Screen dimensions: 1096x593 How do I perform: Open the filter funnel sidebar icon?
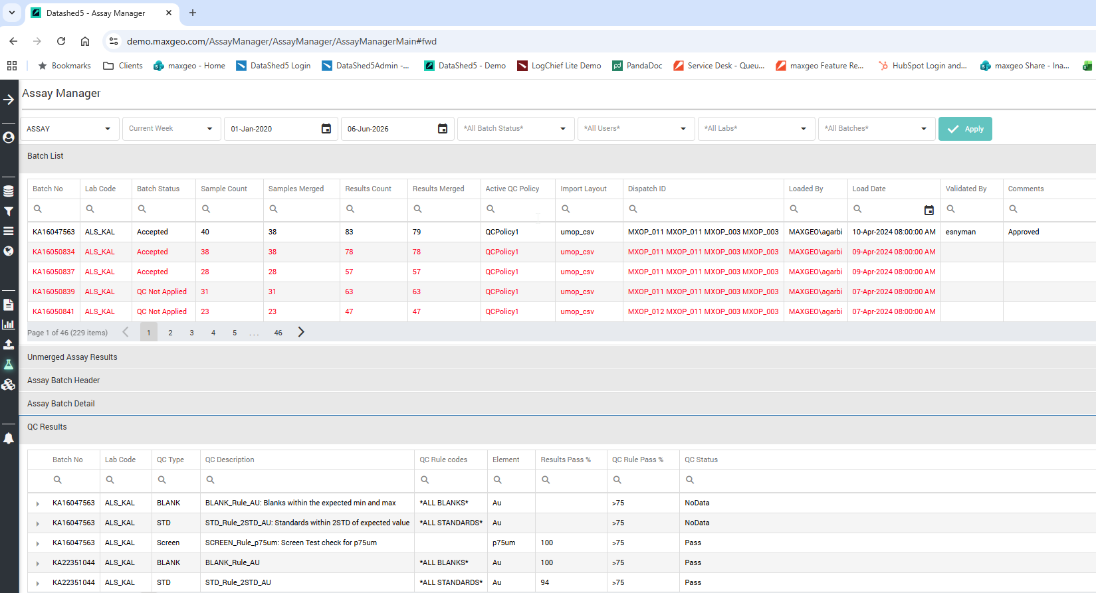click(x=9, y=211)
